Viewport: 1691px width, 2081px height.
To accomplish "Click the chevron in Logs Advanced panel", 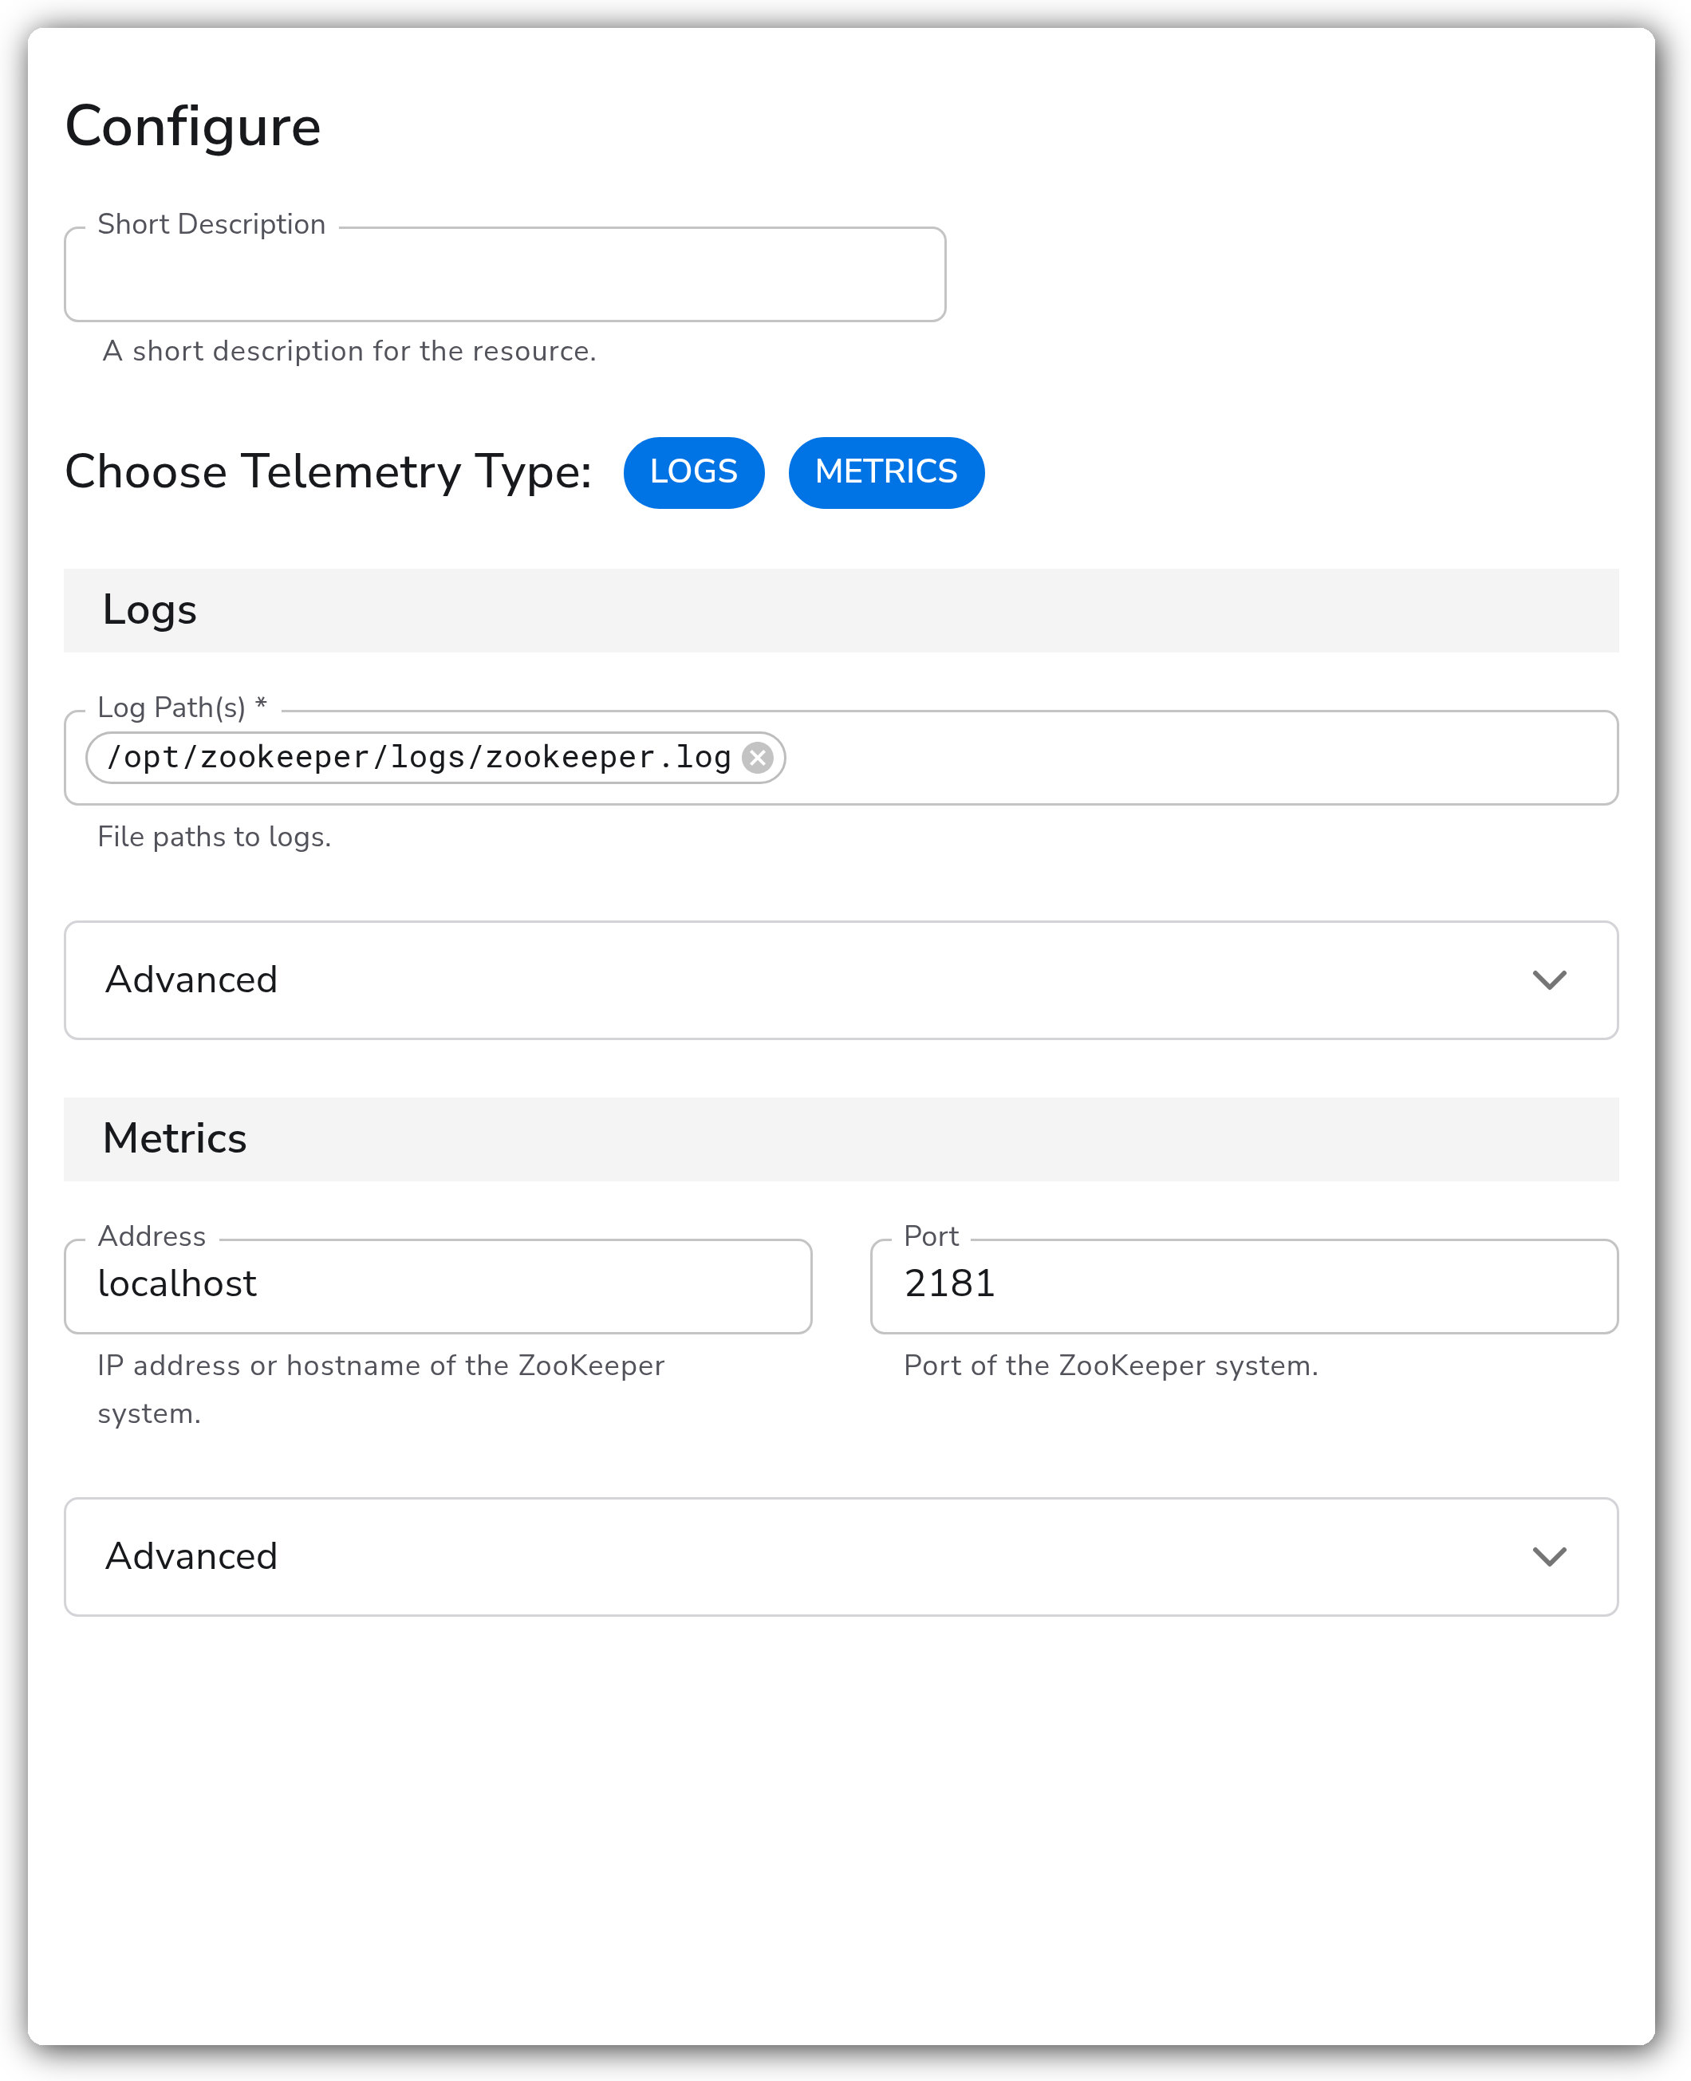I will coord(1549,979).
